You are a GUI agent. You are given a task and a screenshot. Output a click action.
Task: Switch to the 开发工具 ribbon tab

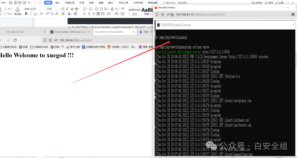[123, 3]
